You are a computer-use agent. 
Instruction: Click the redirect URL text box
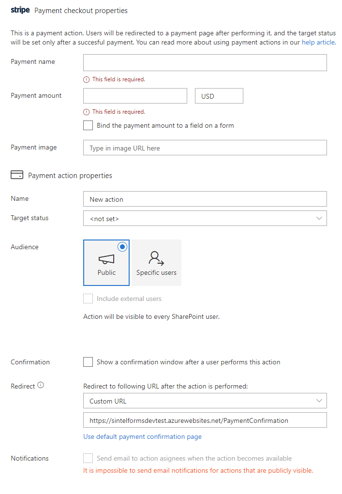point(205,420)
